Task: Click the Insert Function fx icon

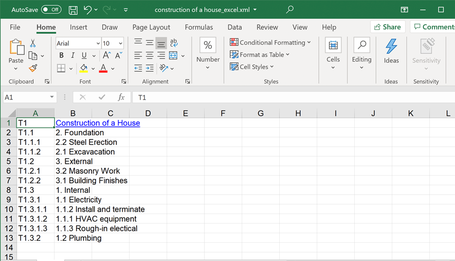Action: (x=121, y=97)
